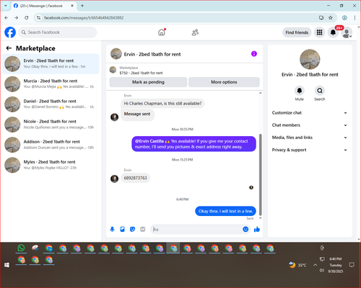The width and height of the screenshot is (361, 288).
Task: Open the emoji picker smiley icon
Action: [x=245, y=229]
